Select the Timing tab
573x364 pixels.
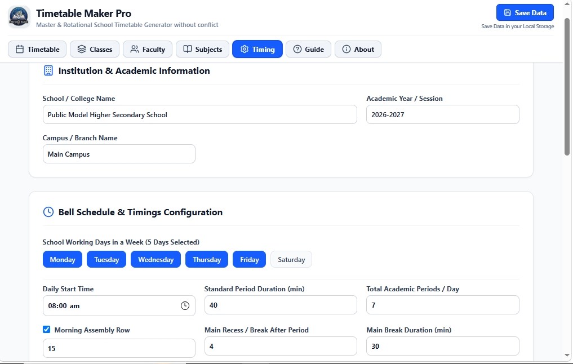click(257, 50)
